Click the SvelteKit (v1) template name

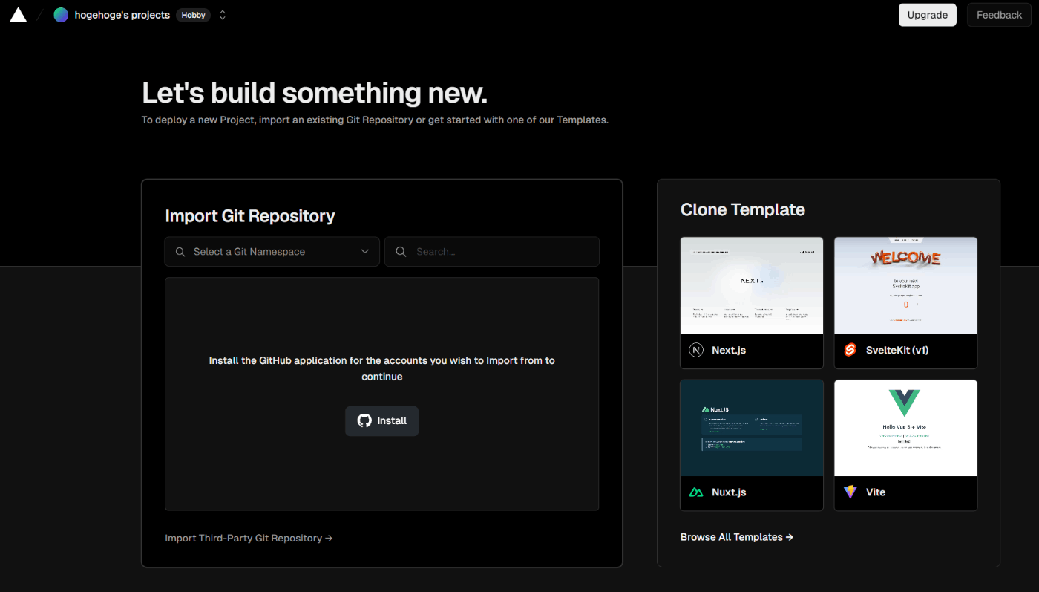pos(897,350)
